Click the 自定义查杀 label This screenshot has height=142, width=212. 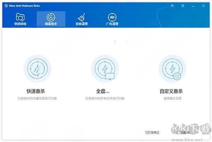coord(171,91)
